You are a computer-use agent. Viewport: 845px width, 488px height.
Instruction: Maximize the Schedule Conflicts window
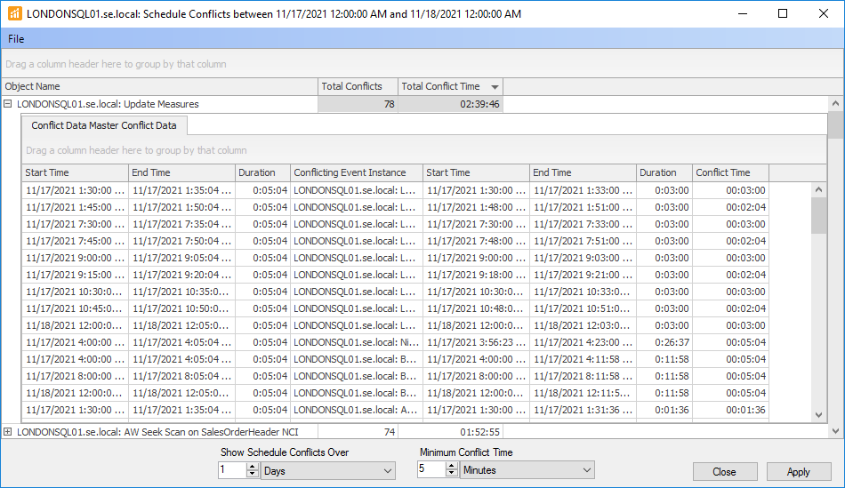[783, 14]
